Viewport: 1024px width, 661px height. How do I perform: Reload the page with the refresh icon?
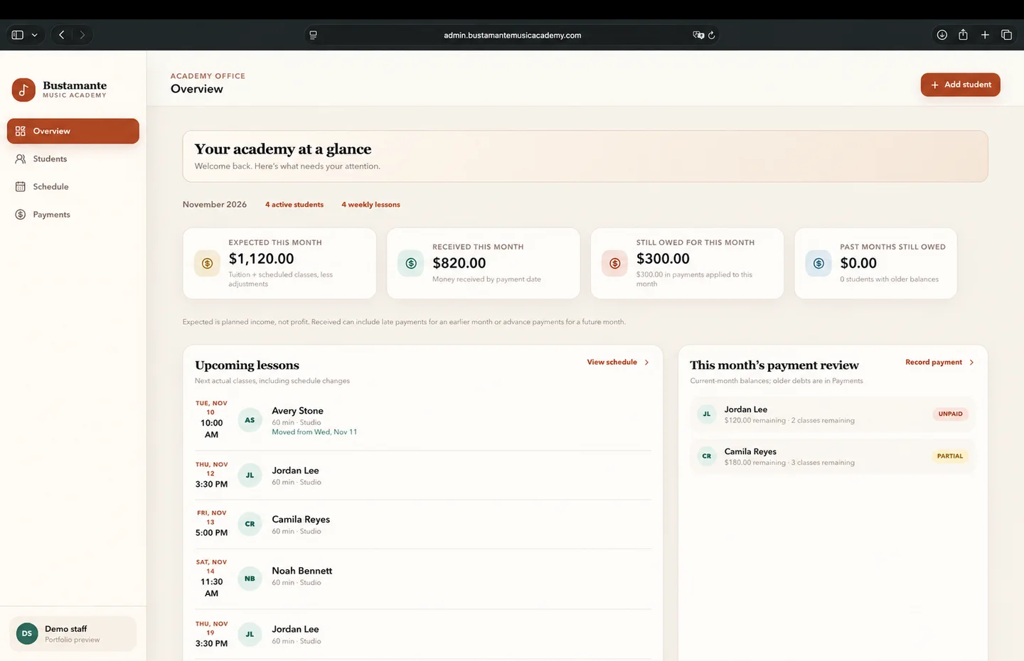click(711, 35)
